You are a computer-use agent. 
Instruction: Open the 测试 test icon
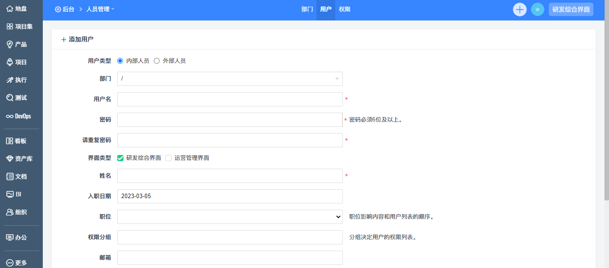(x=9, y=98)
